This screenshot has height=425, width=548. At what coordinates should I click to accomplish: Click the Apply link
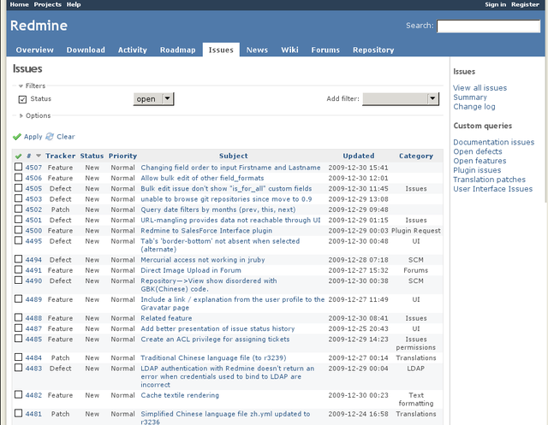pyautogui.click(x=33, y=137)
